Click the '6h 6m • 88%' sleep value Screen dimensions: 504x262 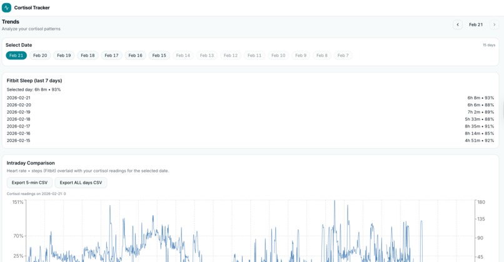(480, 105)
